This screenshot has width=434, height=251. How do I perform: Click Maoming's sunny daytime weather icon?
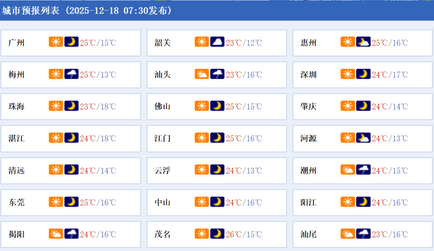point(202,234)
